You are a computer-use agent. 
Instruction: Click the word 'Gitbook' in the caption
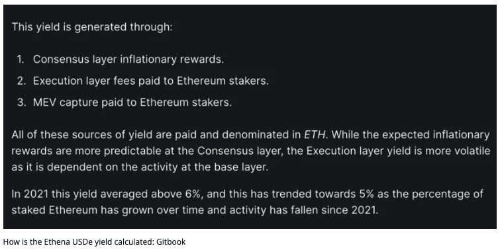point(171,242)
